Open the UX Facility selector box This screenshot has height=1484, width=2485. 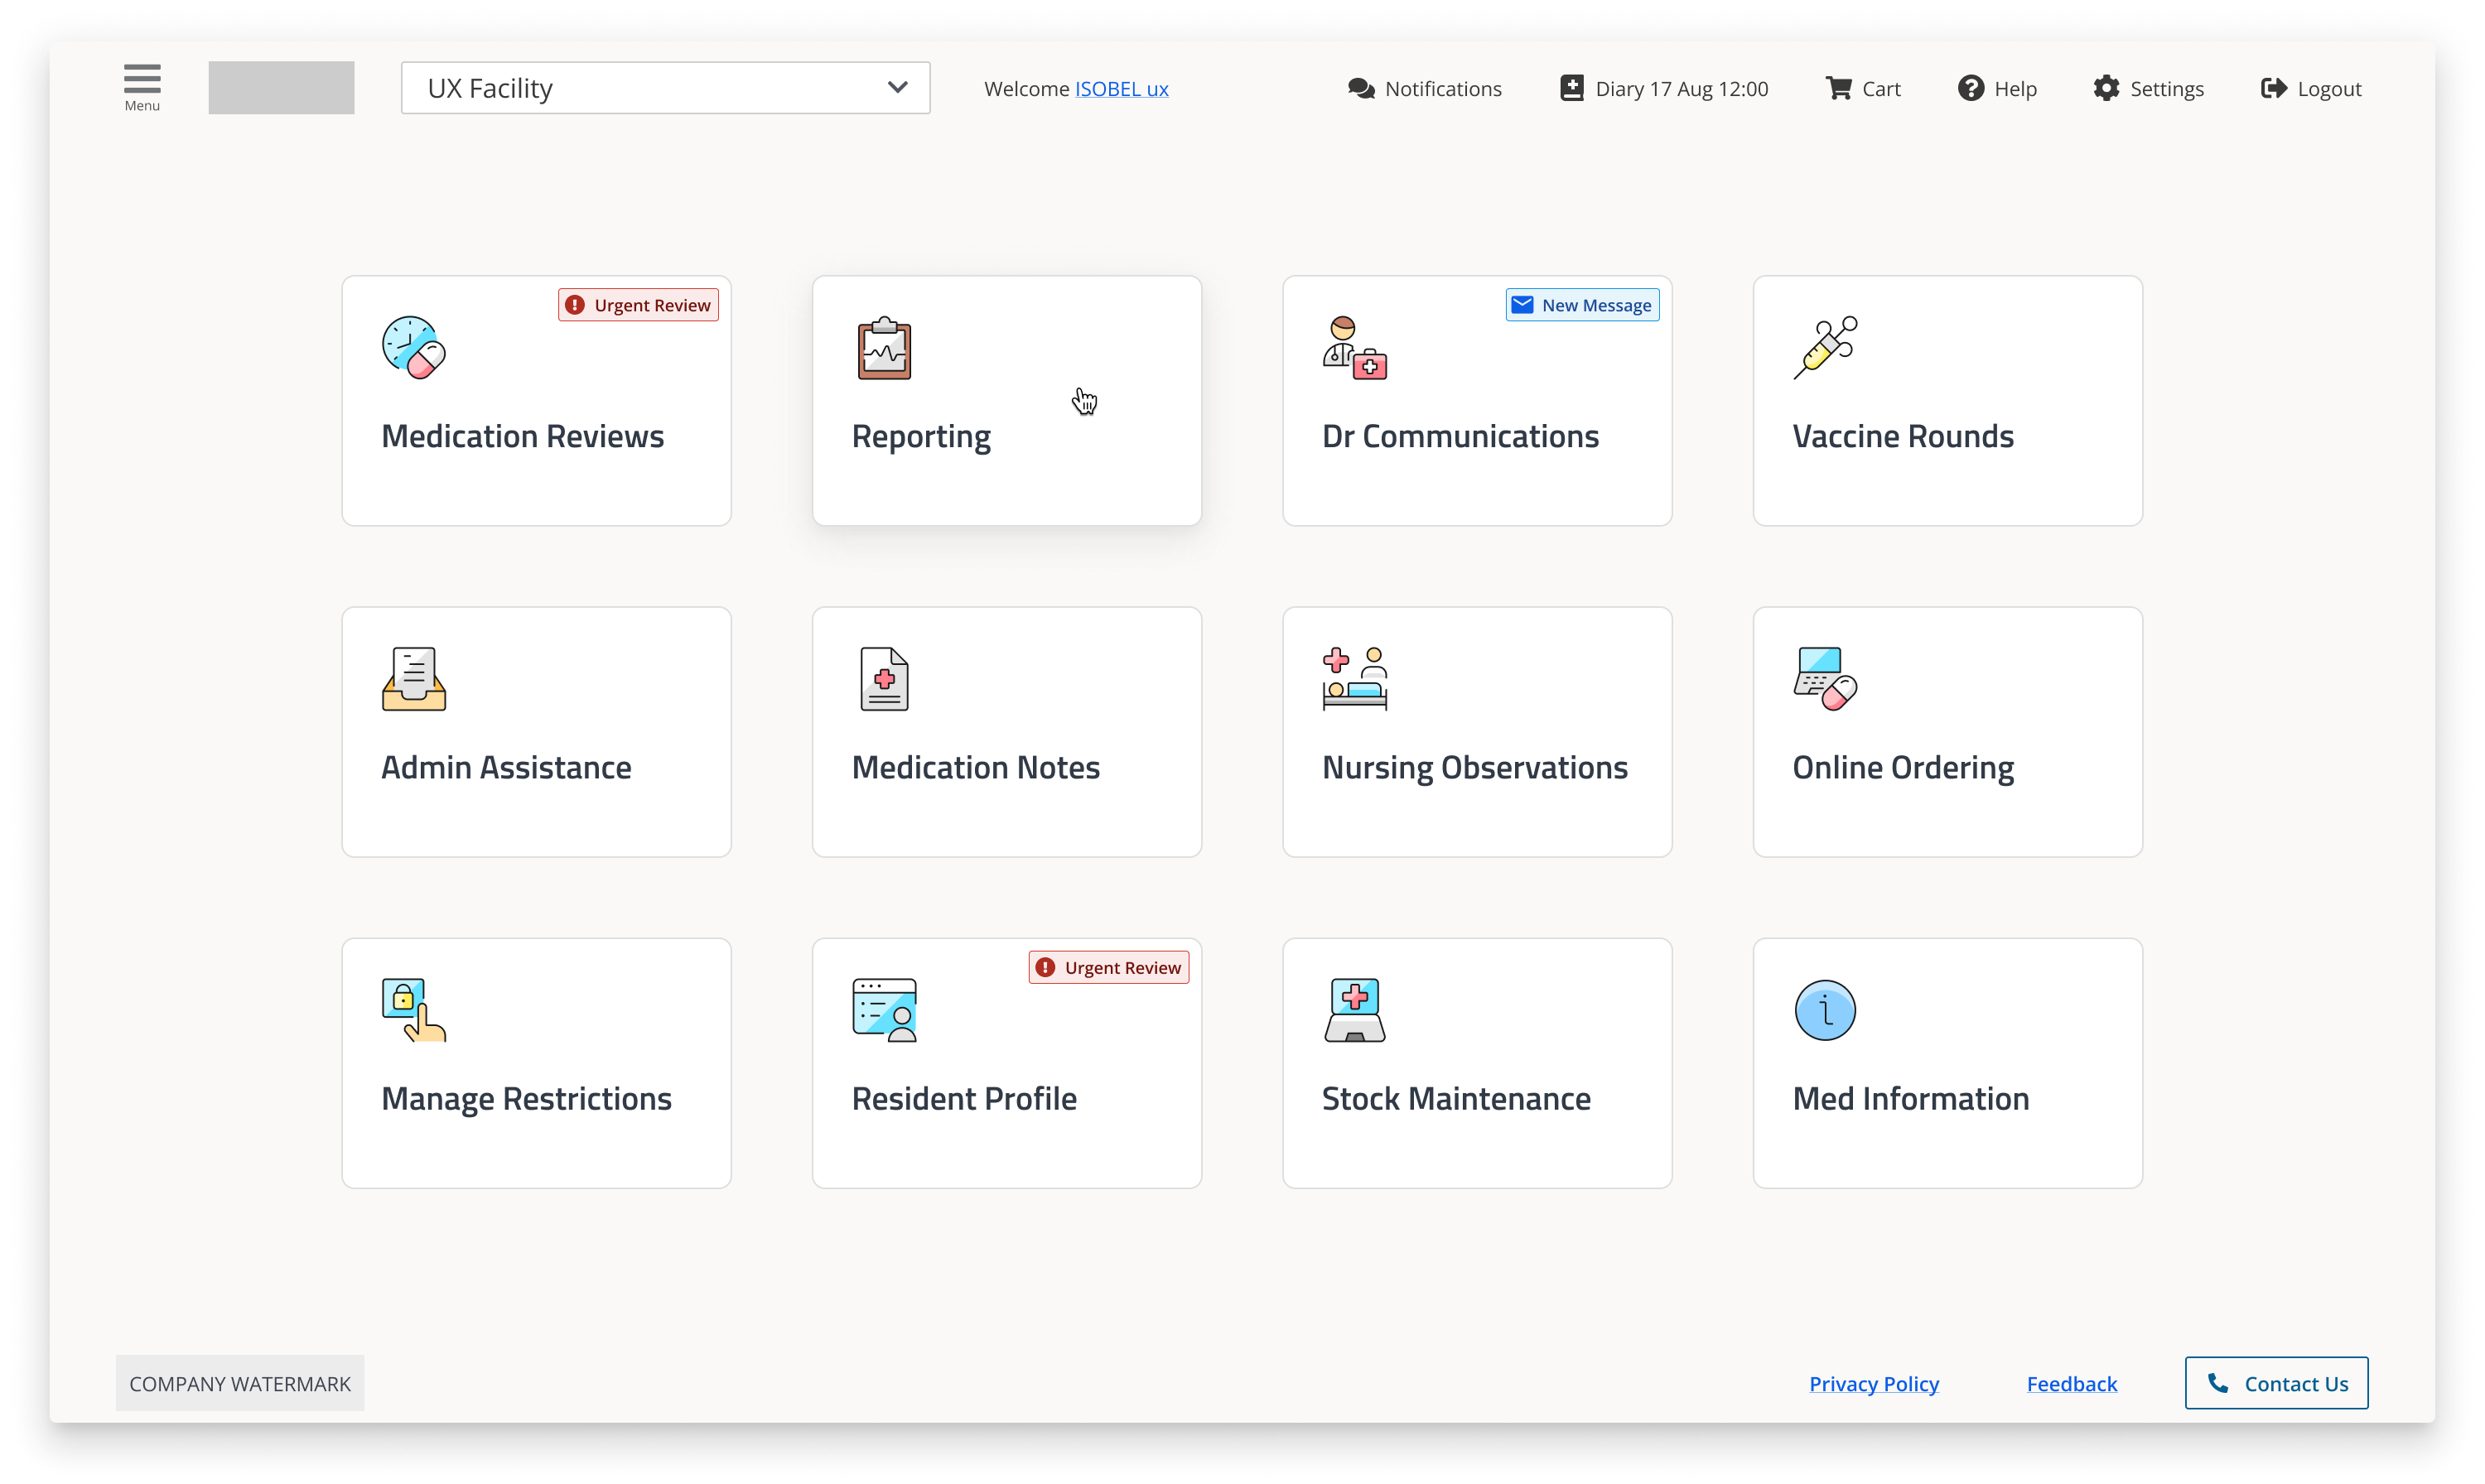point(665,88)
